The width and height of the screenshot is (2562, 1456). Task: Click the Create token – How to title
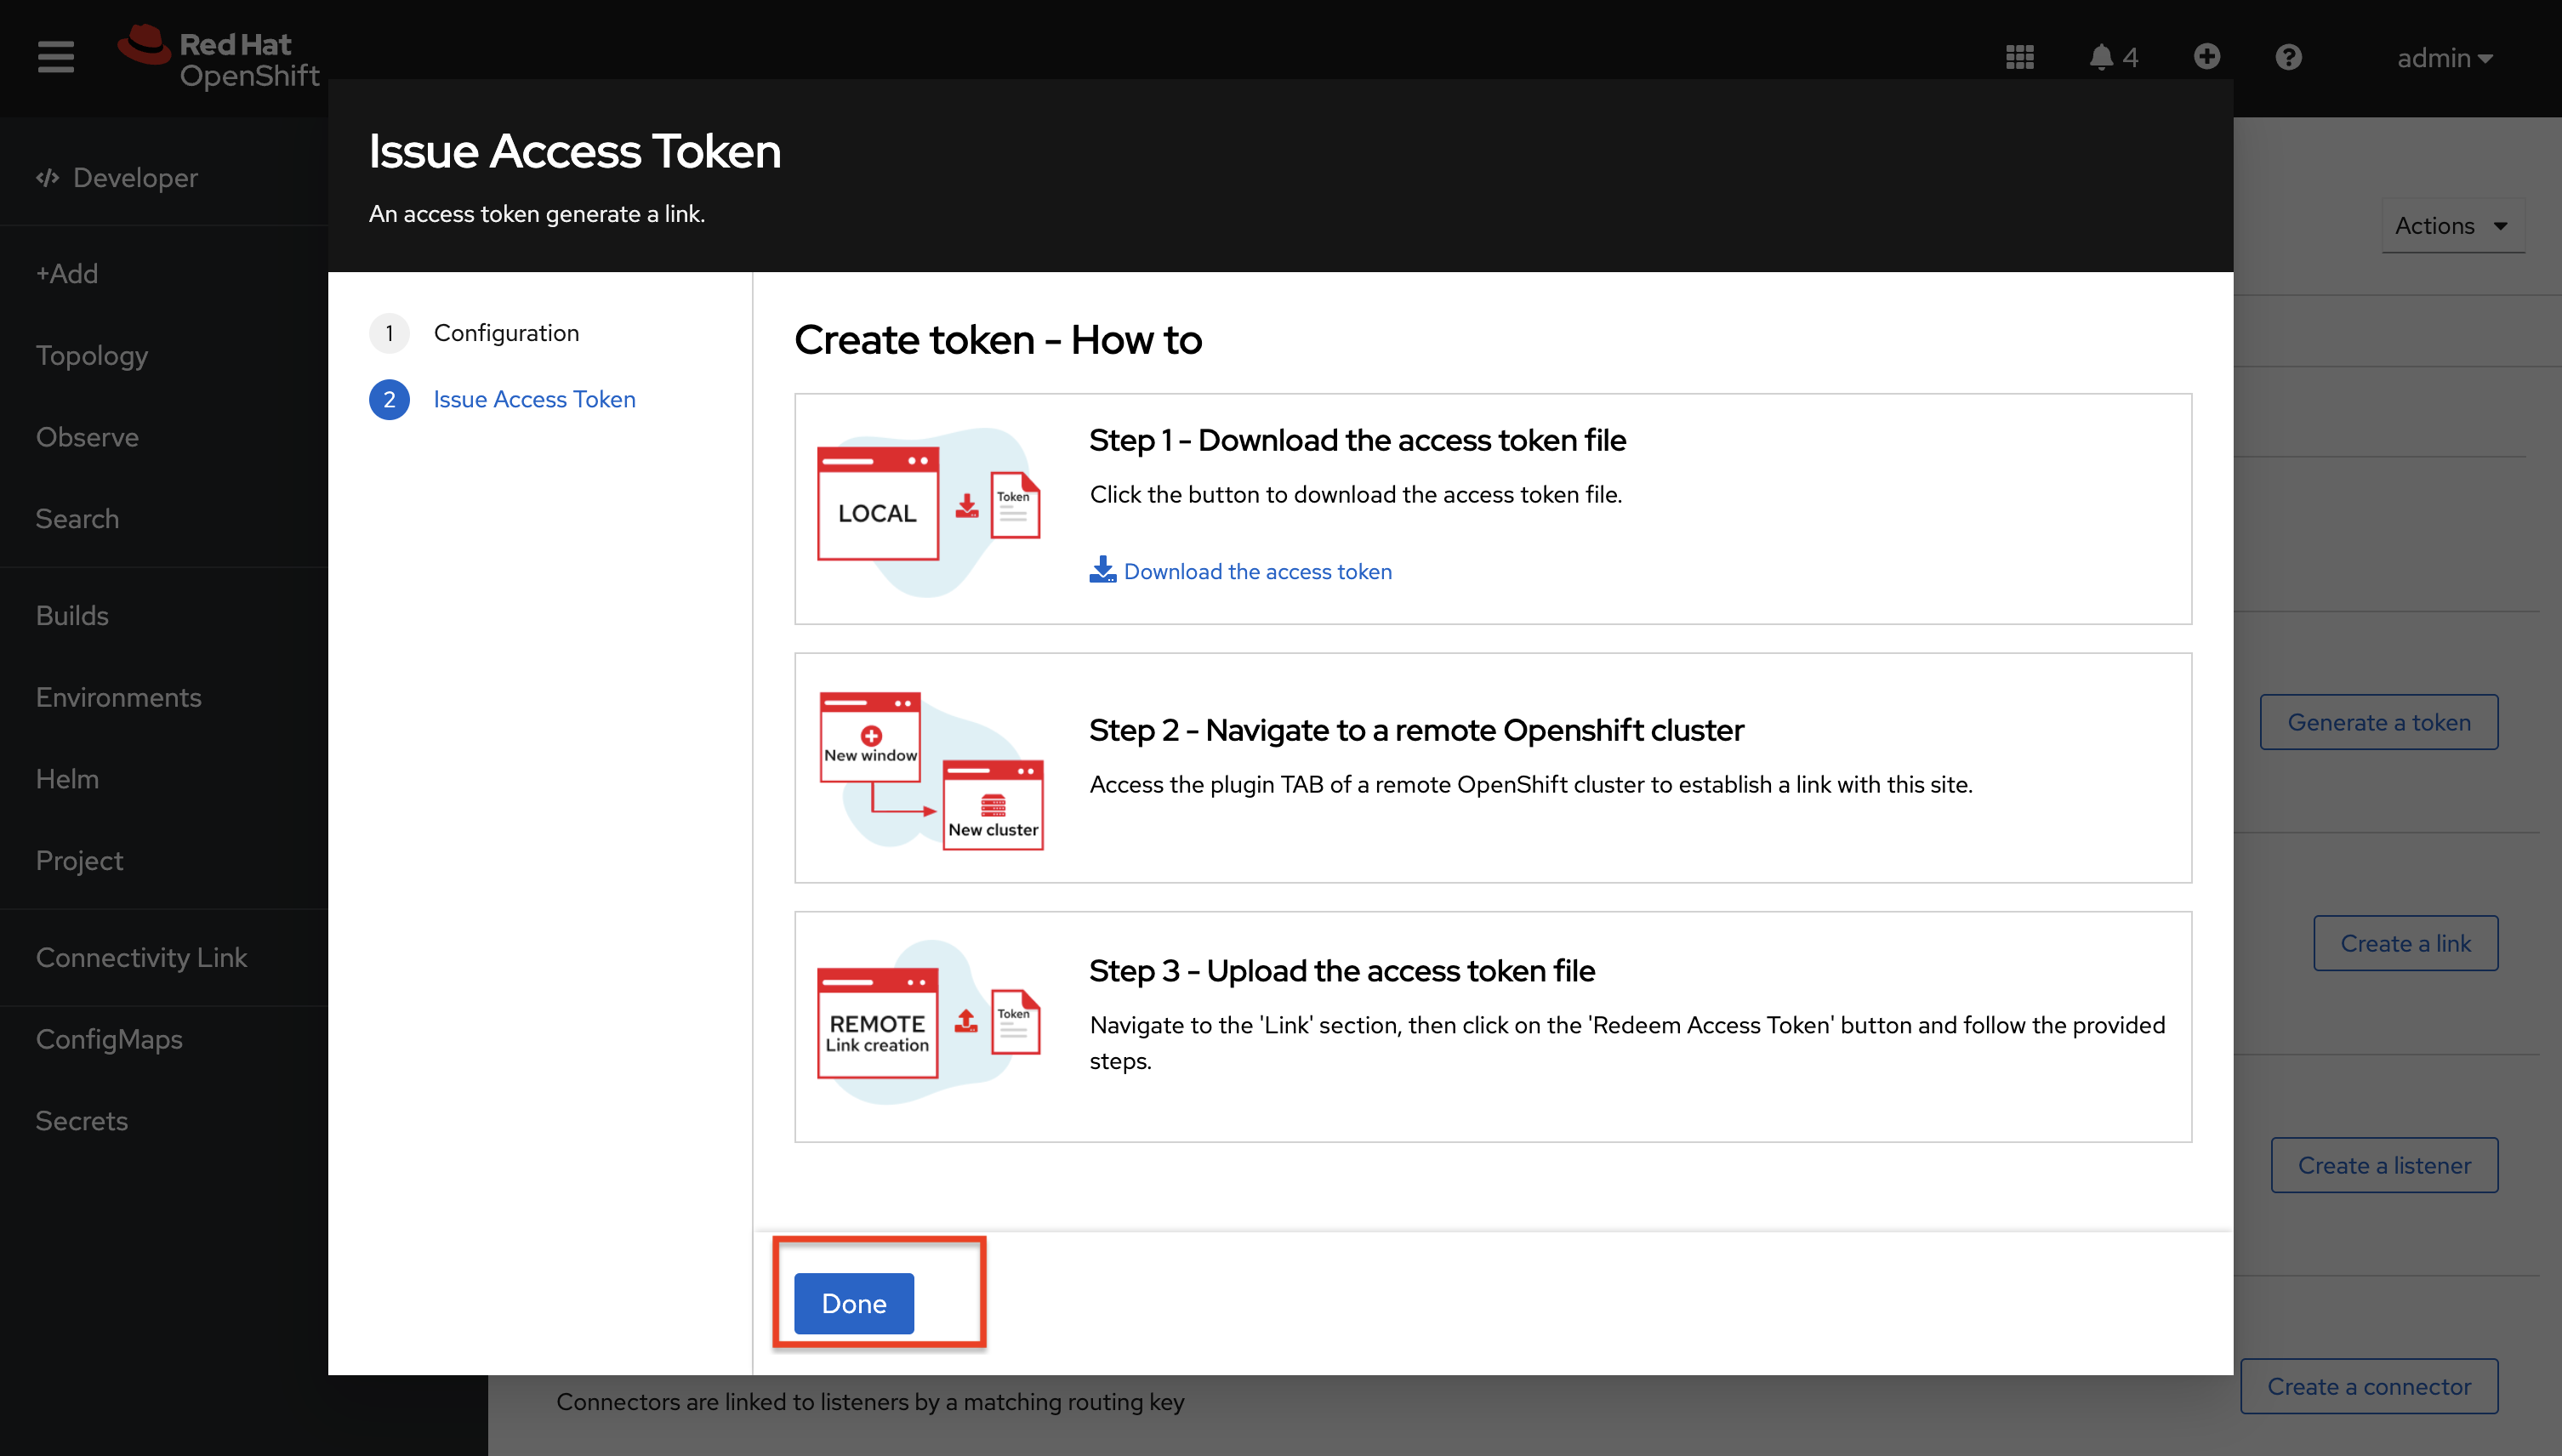(997, 340)
